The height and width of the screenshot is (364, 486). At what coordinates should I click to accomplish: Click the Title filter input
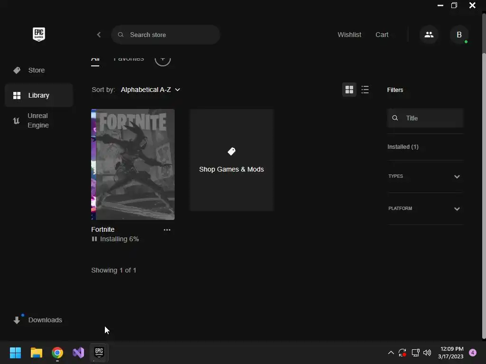pos(425,118)
